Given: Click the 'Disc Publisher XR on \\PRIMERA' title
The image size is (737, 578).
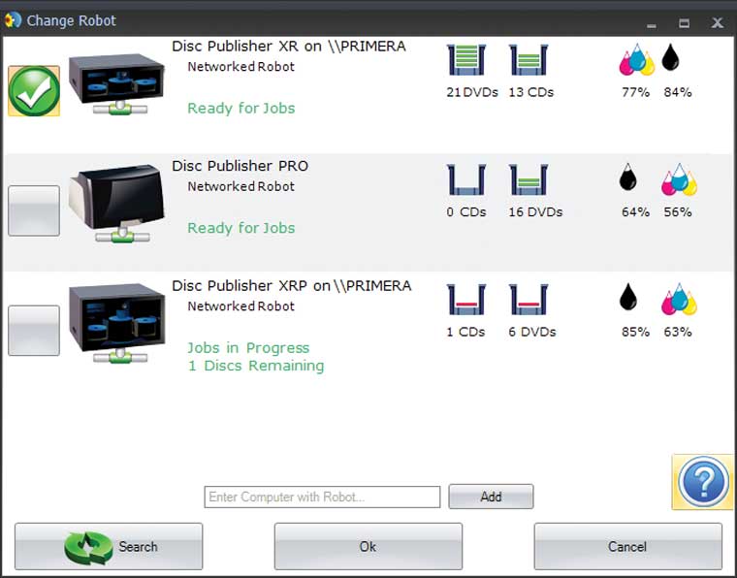Looking at the screenshot, I should (x=289, y=46).
